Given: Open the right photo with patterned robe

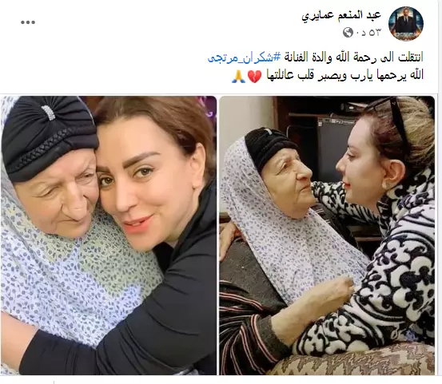Looking at the screenshot, I should [327, 236].
